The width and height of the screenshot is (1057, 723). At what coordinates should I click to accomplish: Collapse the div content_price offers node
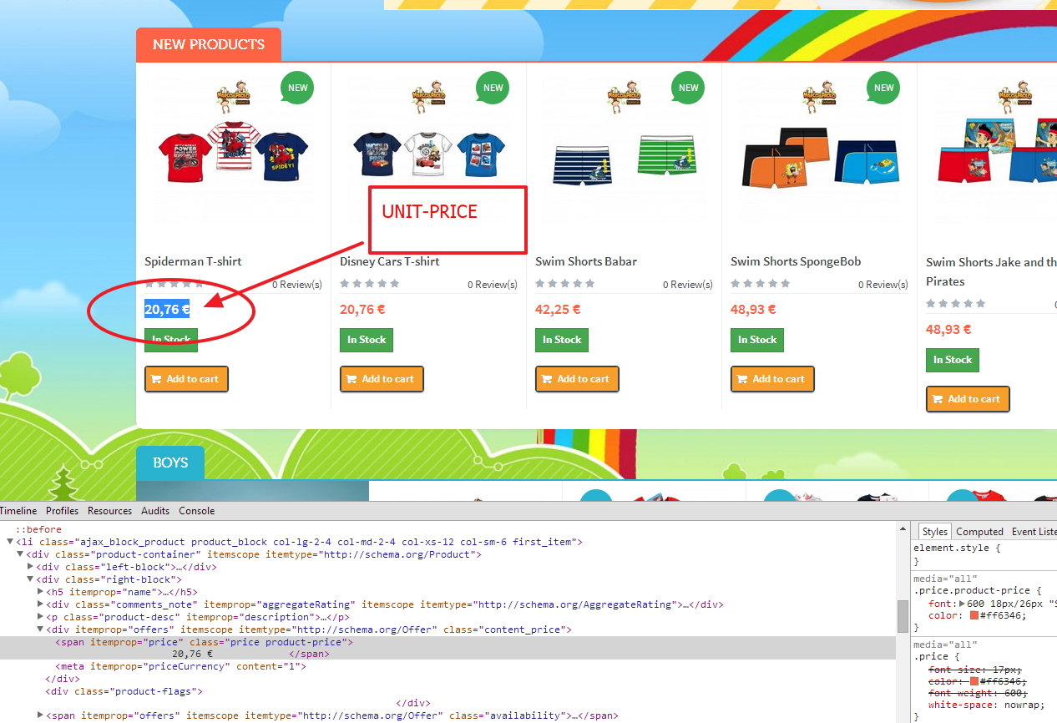coord(40,629)
